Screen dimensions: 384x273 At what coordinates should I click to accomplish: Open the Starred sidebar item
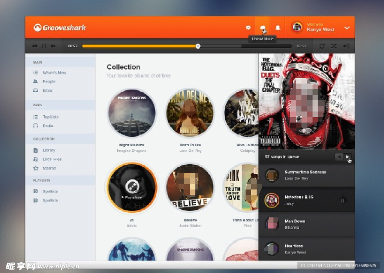pyautogui.click(x=49, y=168)
